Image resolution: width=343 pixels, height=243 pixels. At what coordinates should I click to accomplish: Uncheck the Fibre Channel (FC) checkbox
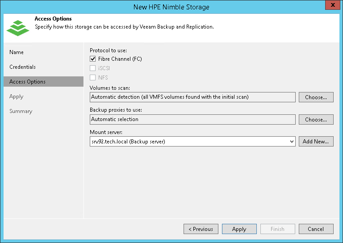[x=93, y=59]
